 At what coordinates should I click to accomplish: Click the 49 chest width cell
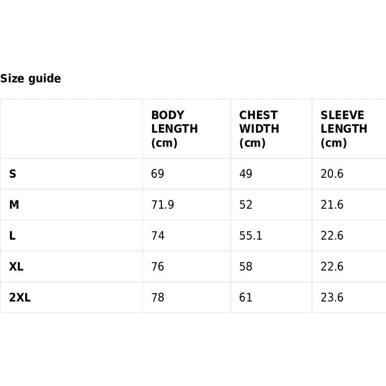[245, 174]
